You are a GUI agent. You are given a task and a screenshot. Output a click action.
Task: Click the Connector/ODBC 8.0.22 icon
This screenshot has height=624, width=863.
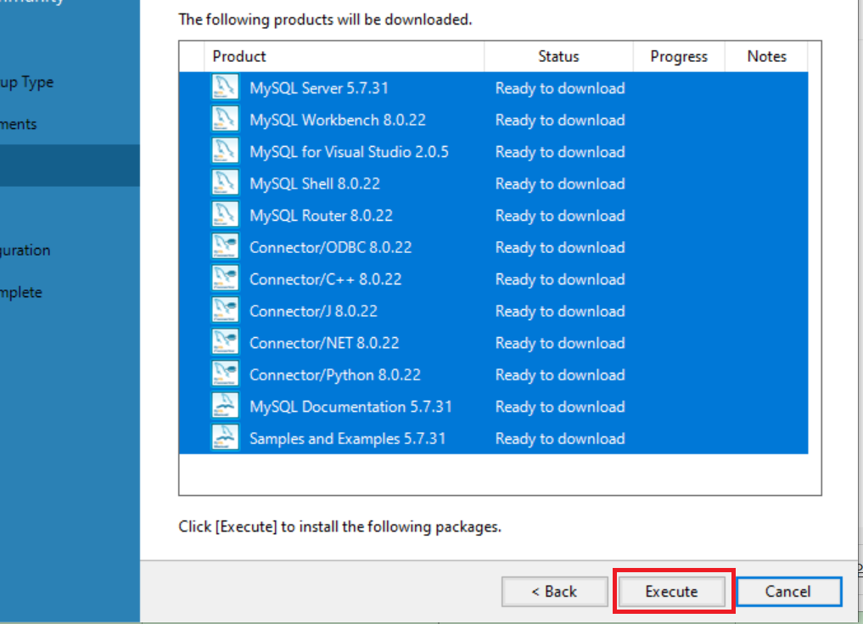pyautogui.click(x=225, y=247)
